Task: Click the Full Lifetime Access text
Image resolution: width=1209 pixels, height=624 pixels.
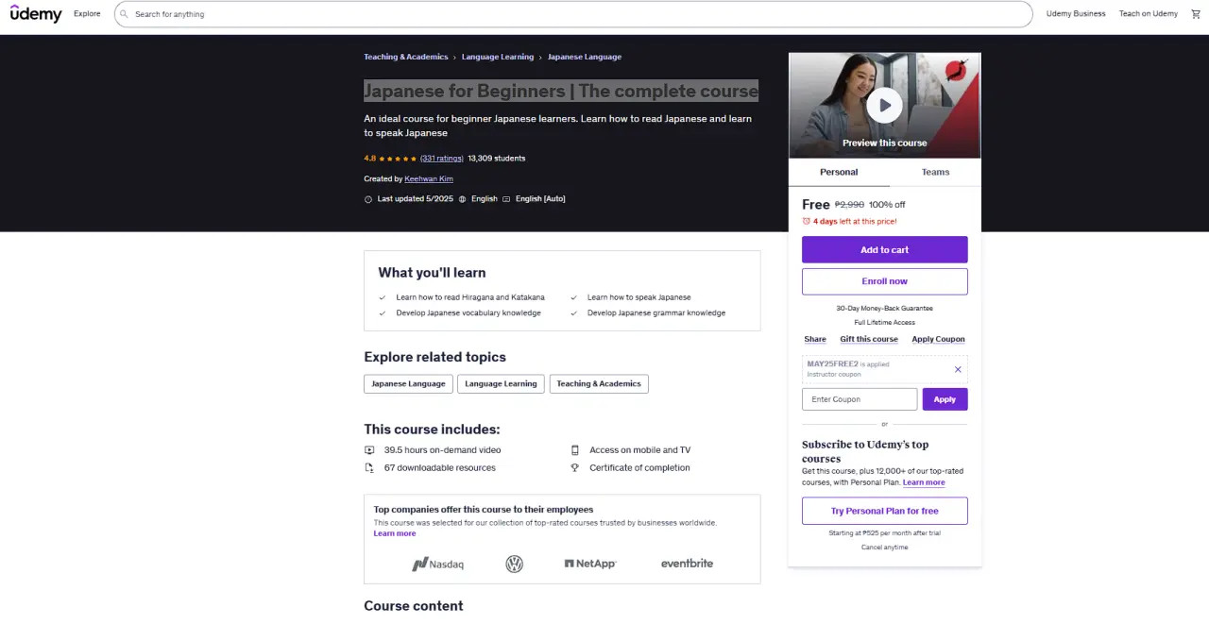Action: [885, 323]
